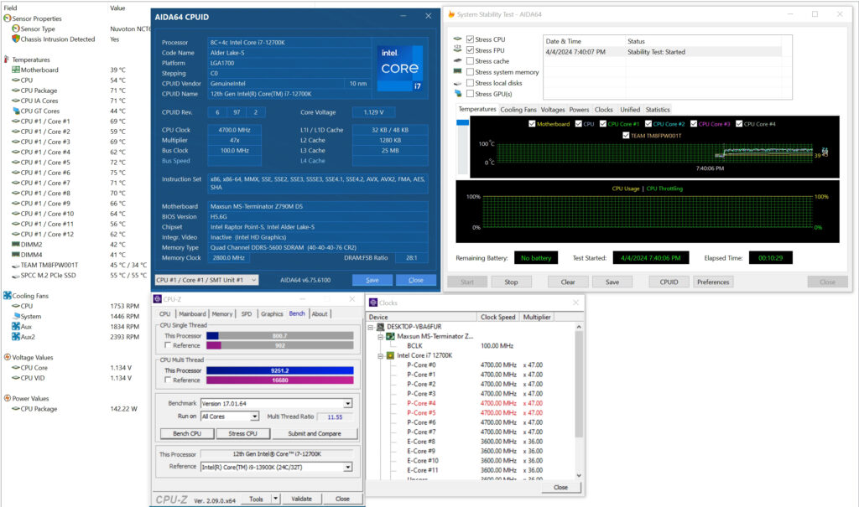
Task: Enable Stress local disks checkbox
Action: [470, 83]
